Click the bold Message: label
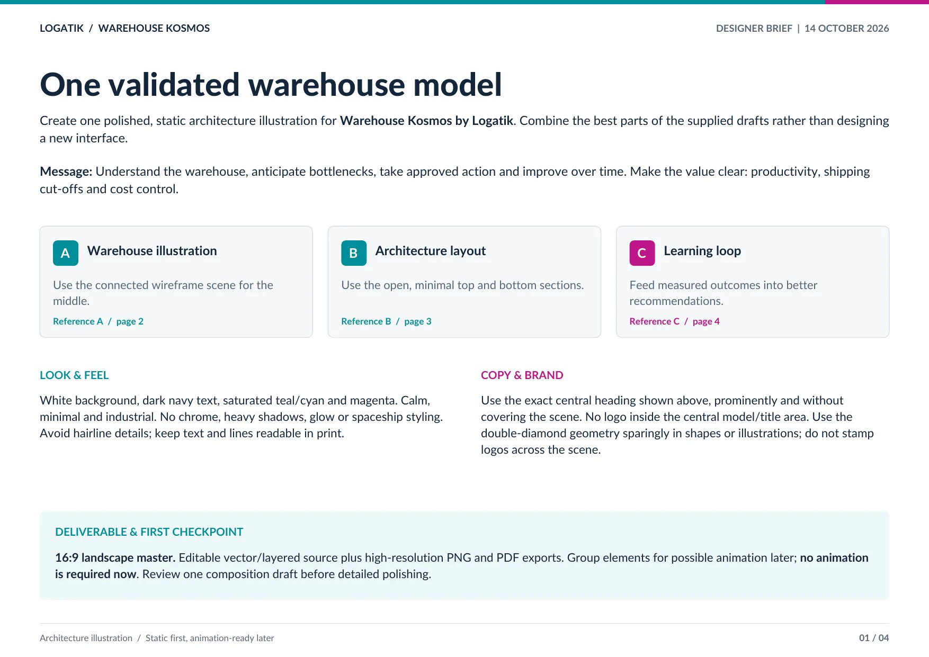Image resolution: width=929 pixels, height=657 pixels. [66, 172]
